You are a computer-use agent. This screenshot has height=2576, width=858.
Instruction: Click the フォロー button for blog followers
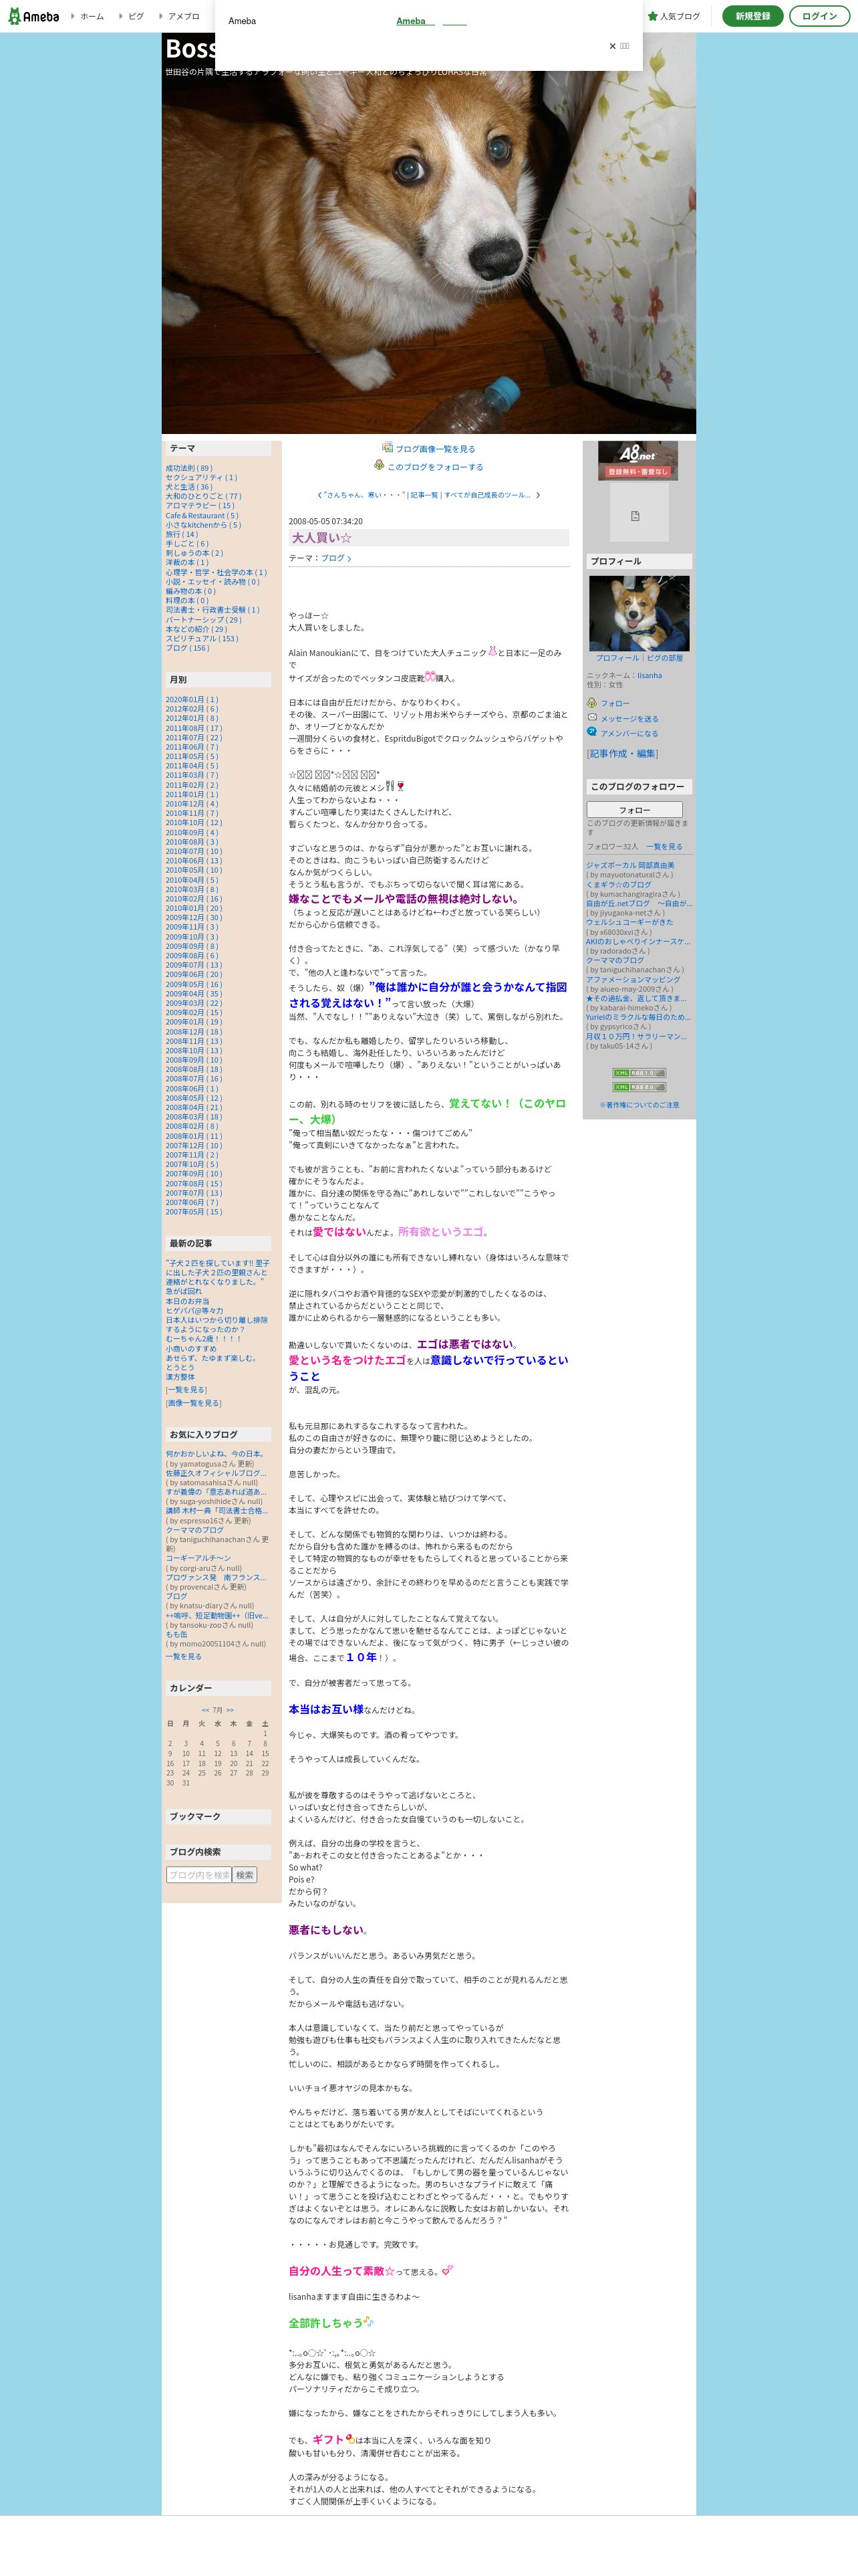(x=634, y=810)
